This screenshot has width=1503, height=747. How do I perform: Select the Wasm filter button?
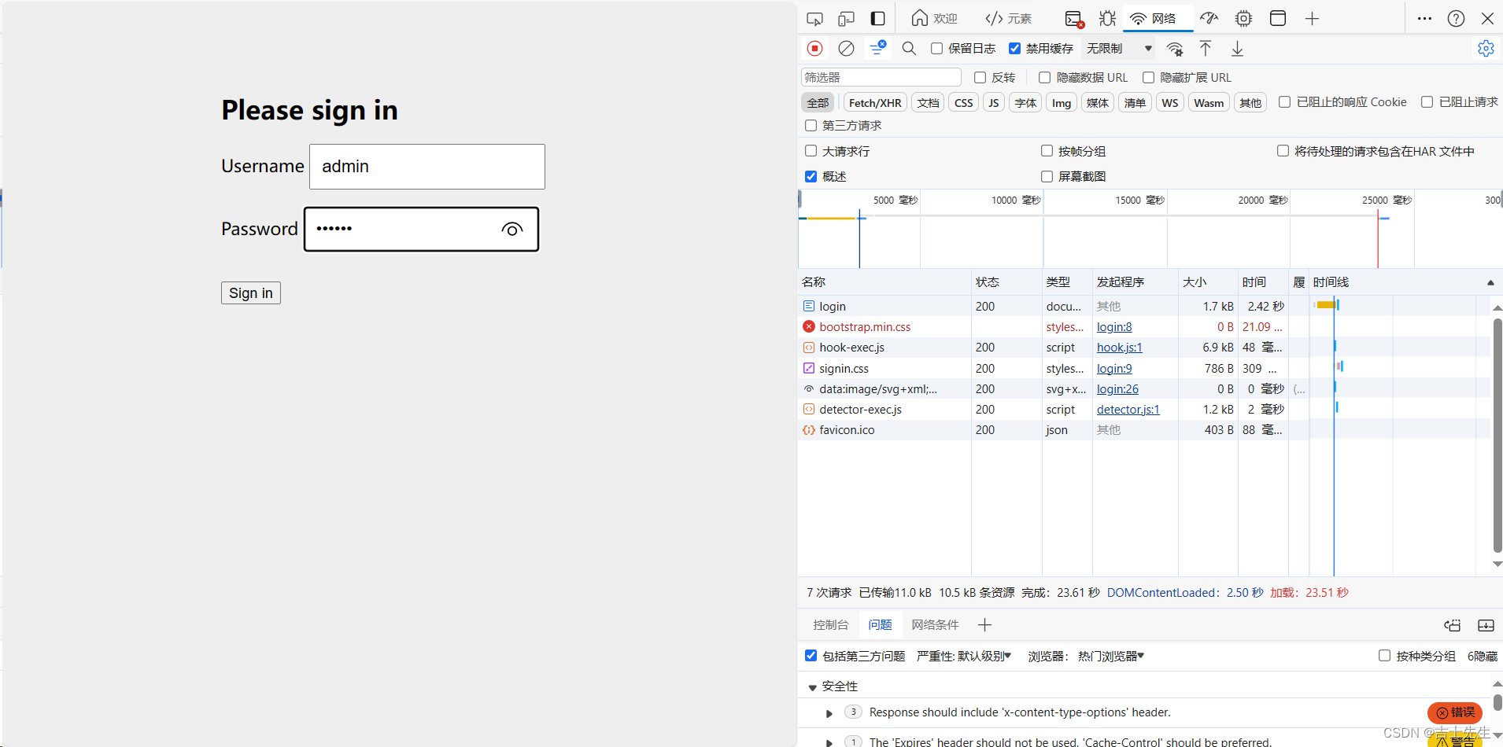[1209, 103]
